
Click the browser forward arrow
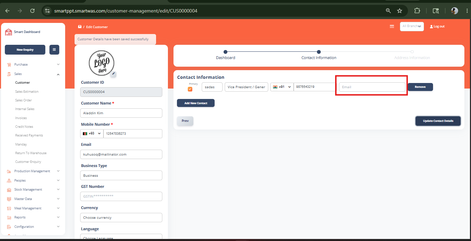coord(20,11)
